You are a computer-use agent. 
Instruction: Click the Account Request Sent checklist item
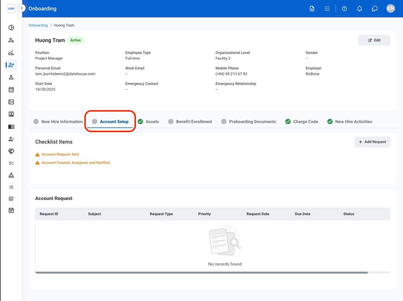click(60, 154)
